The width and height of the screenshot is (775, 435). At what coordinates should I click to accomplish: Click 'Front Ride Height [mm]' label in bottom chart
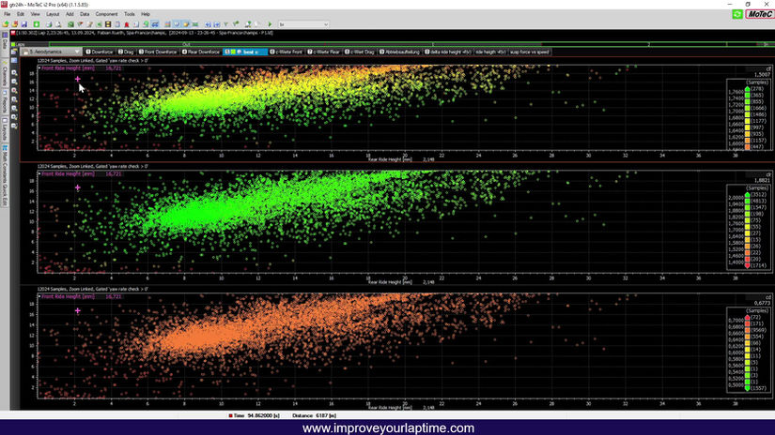pyautogui.click(x=68, y=296)
